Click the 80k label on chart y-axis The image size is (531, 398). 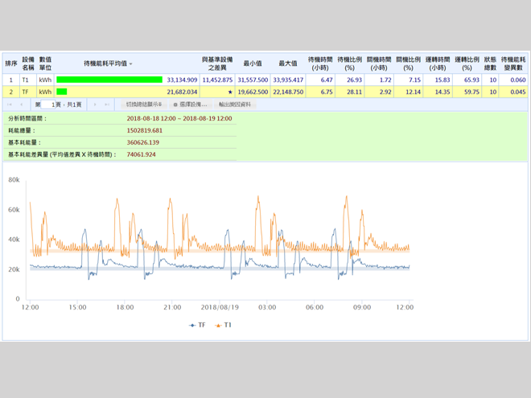14,180
